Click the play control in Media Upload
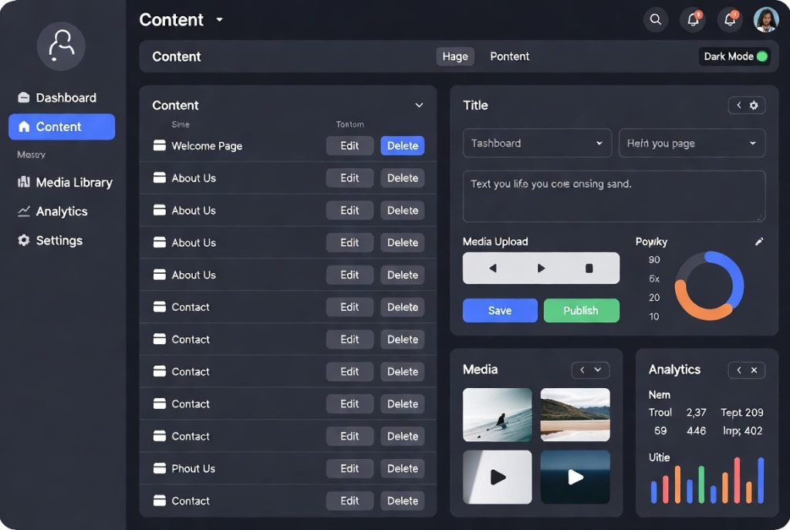 (x=541, y=268)
